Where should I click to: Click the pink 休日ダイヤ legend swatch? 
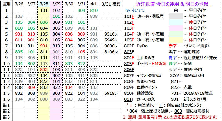(175, 28)
